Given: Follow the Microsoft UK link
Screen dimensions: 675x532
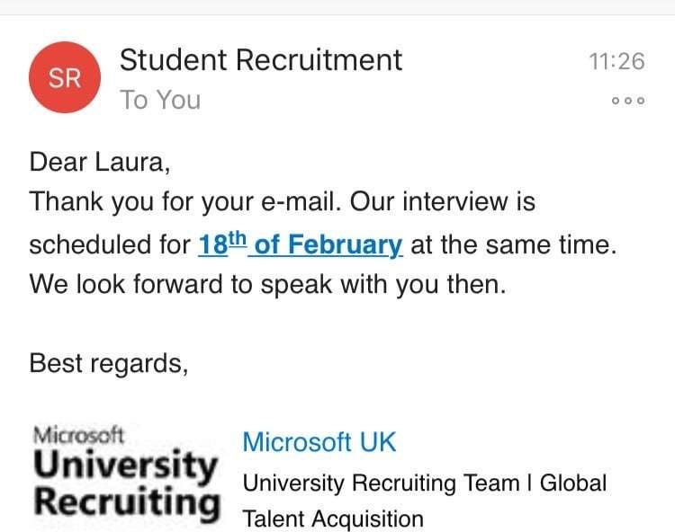Looking at the screenshot, I should click(319, 442).
